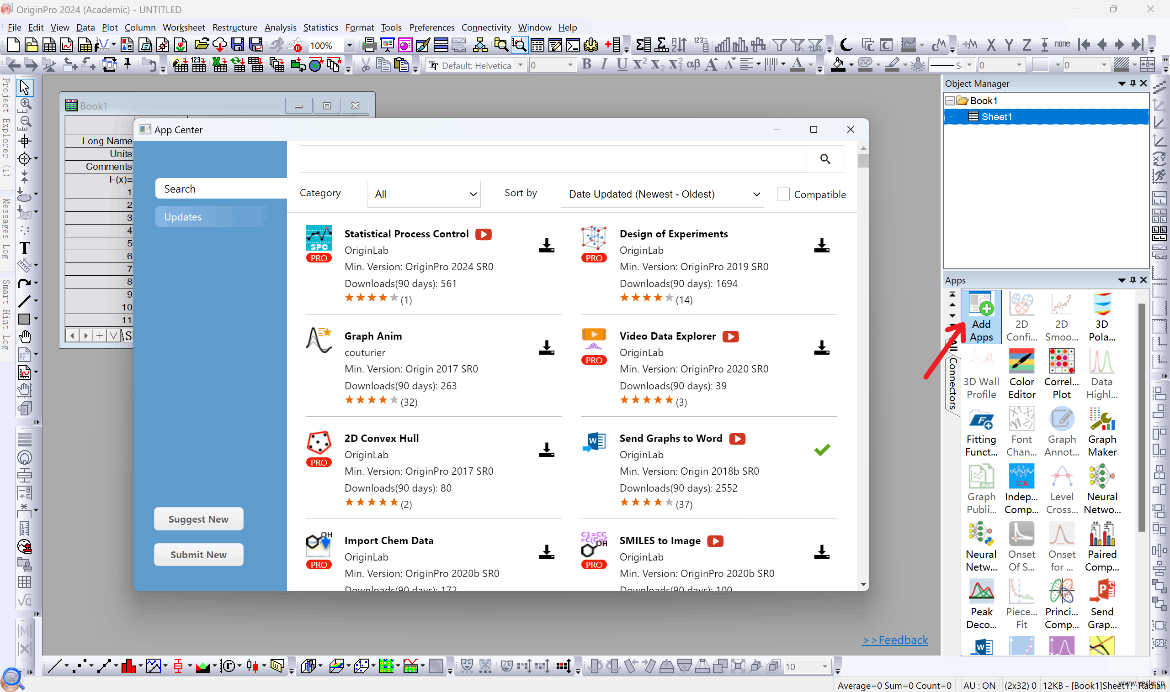Open the 3D Polar app icon

(1102, 317)
